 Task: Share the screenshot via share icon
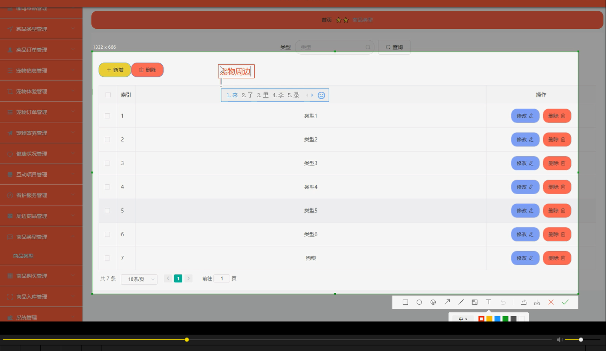coord(523,302)
